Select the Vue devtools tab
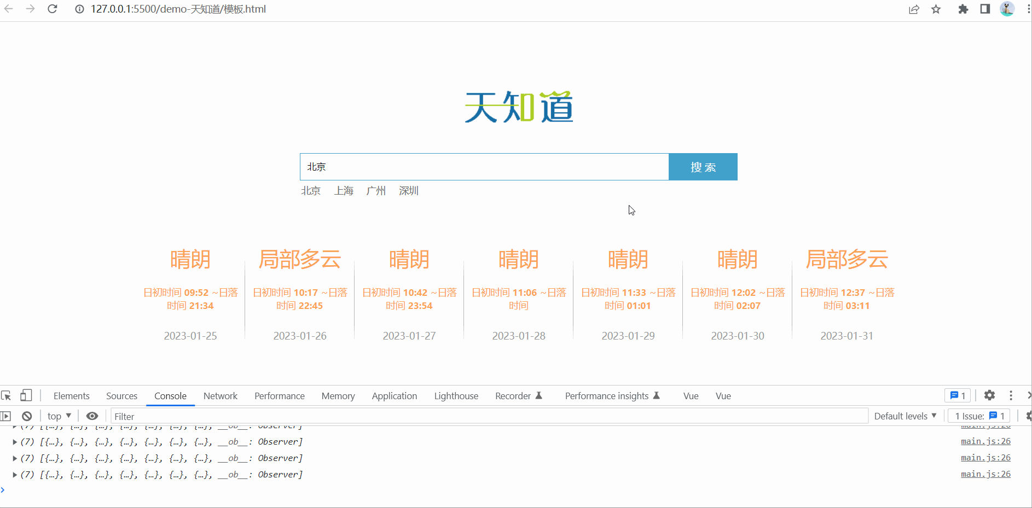This screenshot has height=508, width=1032. 690,395
